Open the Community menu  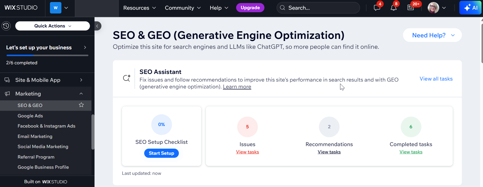pos(183,8)
